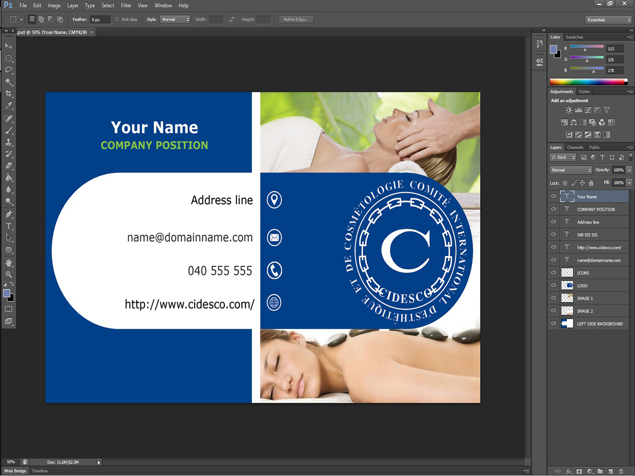Select the Eraser tool
This screenshot has width=635, height=476.
8,166
